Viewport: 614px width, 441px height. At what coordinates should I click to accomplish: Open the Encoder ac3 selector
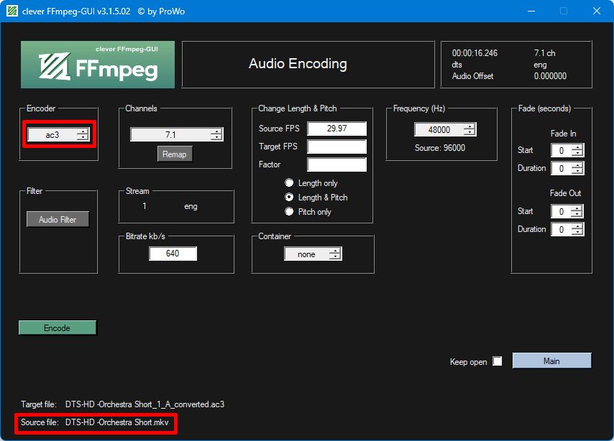pyautogui.click(x=59, y=134)
